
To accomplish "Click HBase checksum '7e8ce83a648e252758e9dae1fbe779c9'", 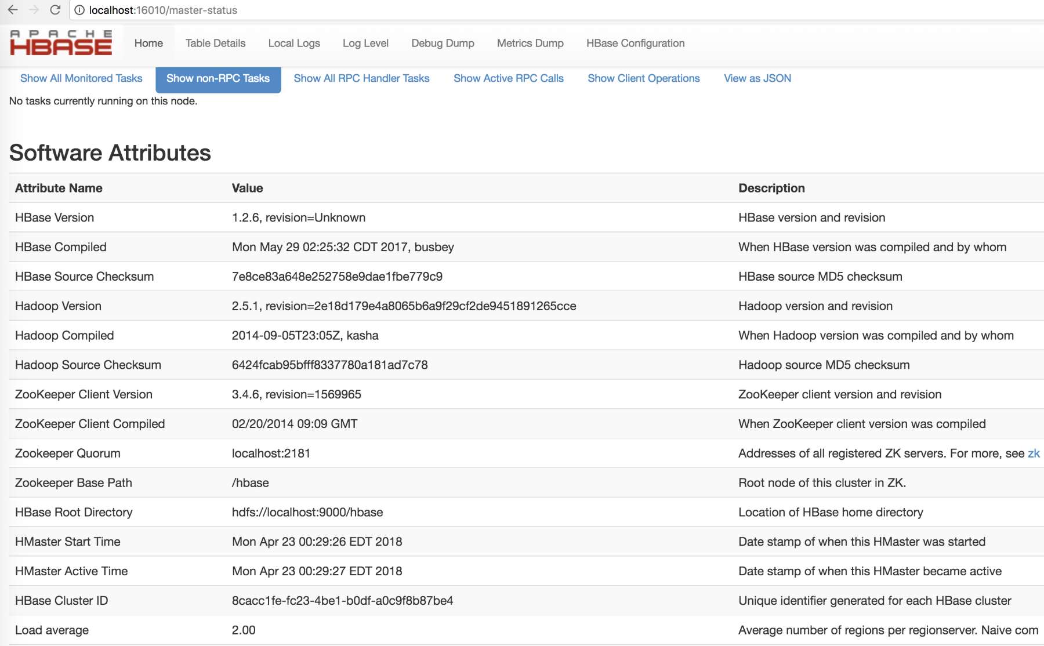I will [337, 277].
